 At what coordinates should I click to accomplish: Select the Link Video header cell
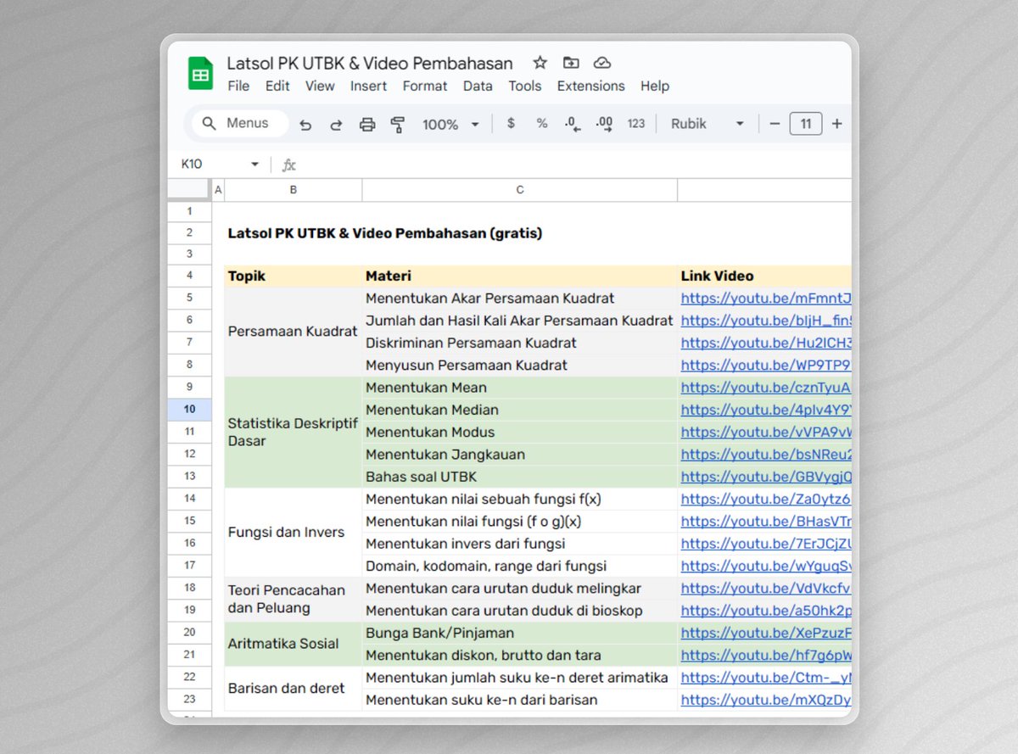tap(764, 276)
